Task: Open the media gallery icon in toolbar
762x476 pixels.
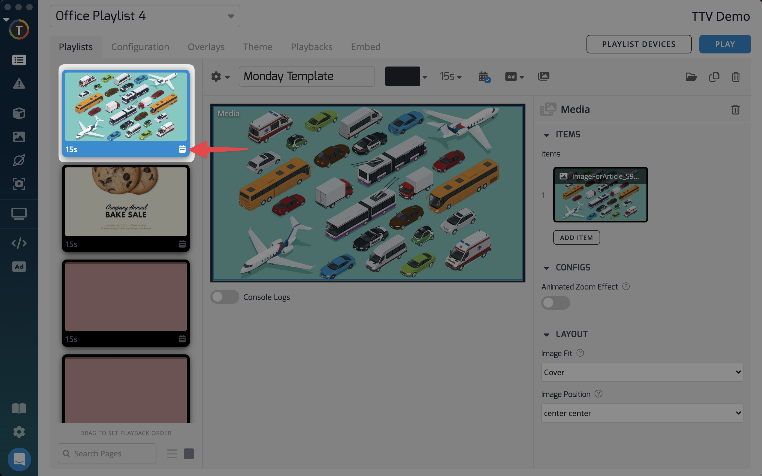Action: tap(543, 77)
